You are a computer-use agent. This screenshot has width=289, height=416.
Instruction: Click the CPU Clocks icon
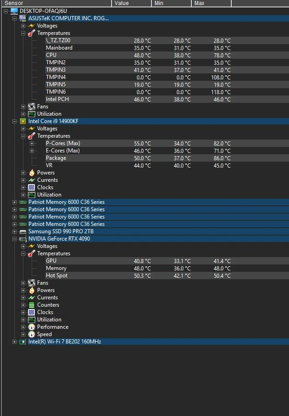pos(32,188)
